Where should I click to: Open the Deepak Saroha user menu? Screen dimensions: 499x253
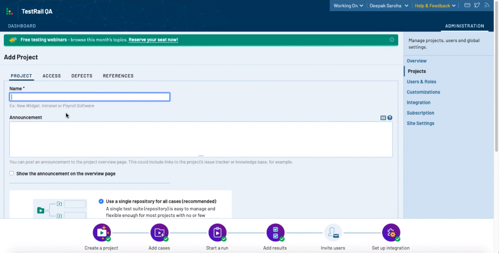(x=389, y=6)
